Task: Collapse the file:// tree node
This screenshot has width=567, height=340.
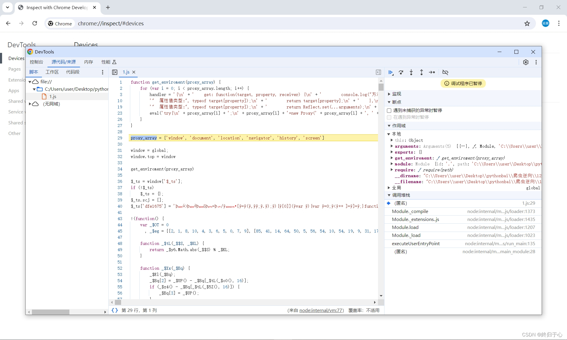Action: click(30, 82)
